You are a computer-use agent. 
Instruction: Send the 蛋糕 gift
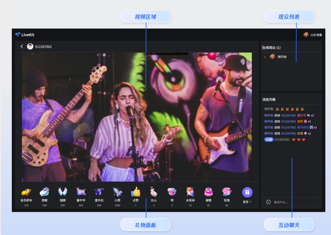point(208,197)
